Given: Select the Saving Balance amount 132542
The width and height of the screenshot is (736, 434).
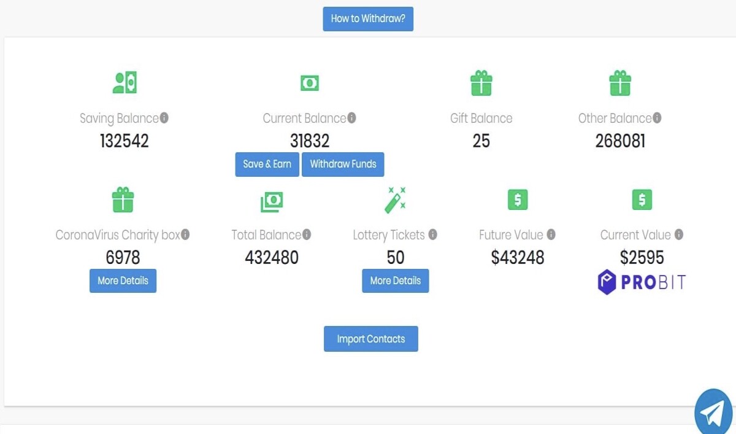Looking at the screenshot, I should 125,141.
